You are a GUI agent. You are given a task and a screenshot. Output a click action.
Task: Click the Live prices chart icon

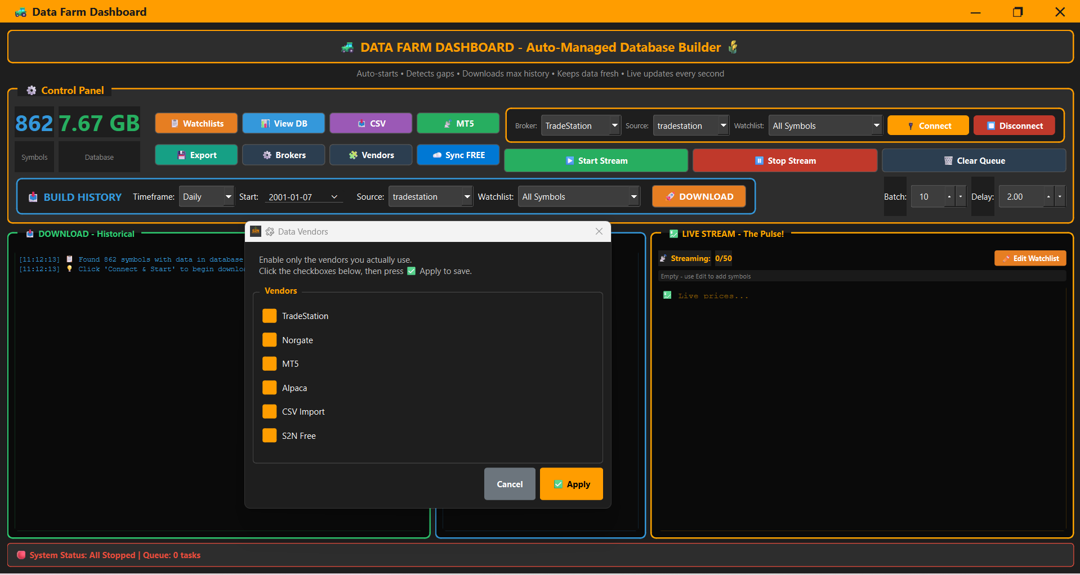tap(667, 295)
